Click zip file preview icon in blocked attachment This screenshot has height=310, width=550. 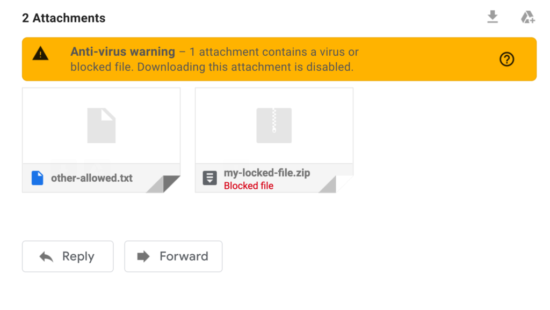tap(274, 126)
